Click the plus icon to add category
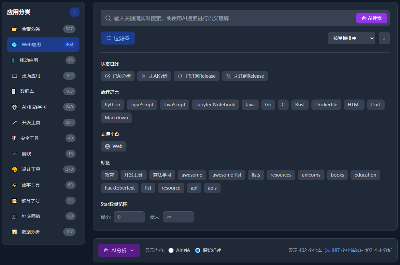 tap(75, 12)
